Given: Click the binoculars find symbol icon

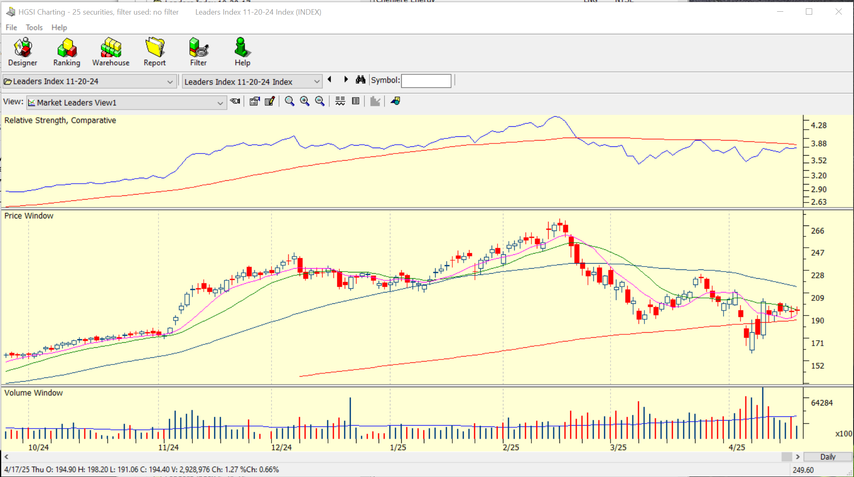Looking at the screenshot, I should click(361, 79).
